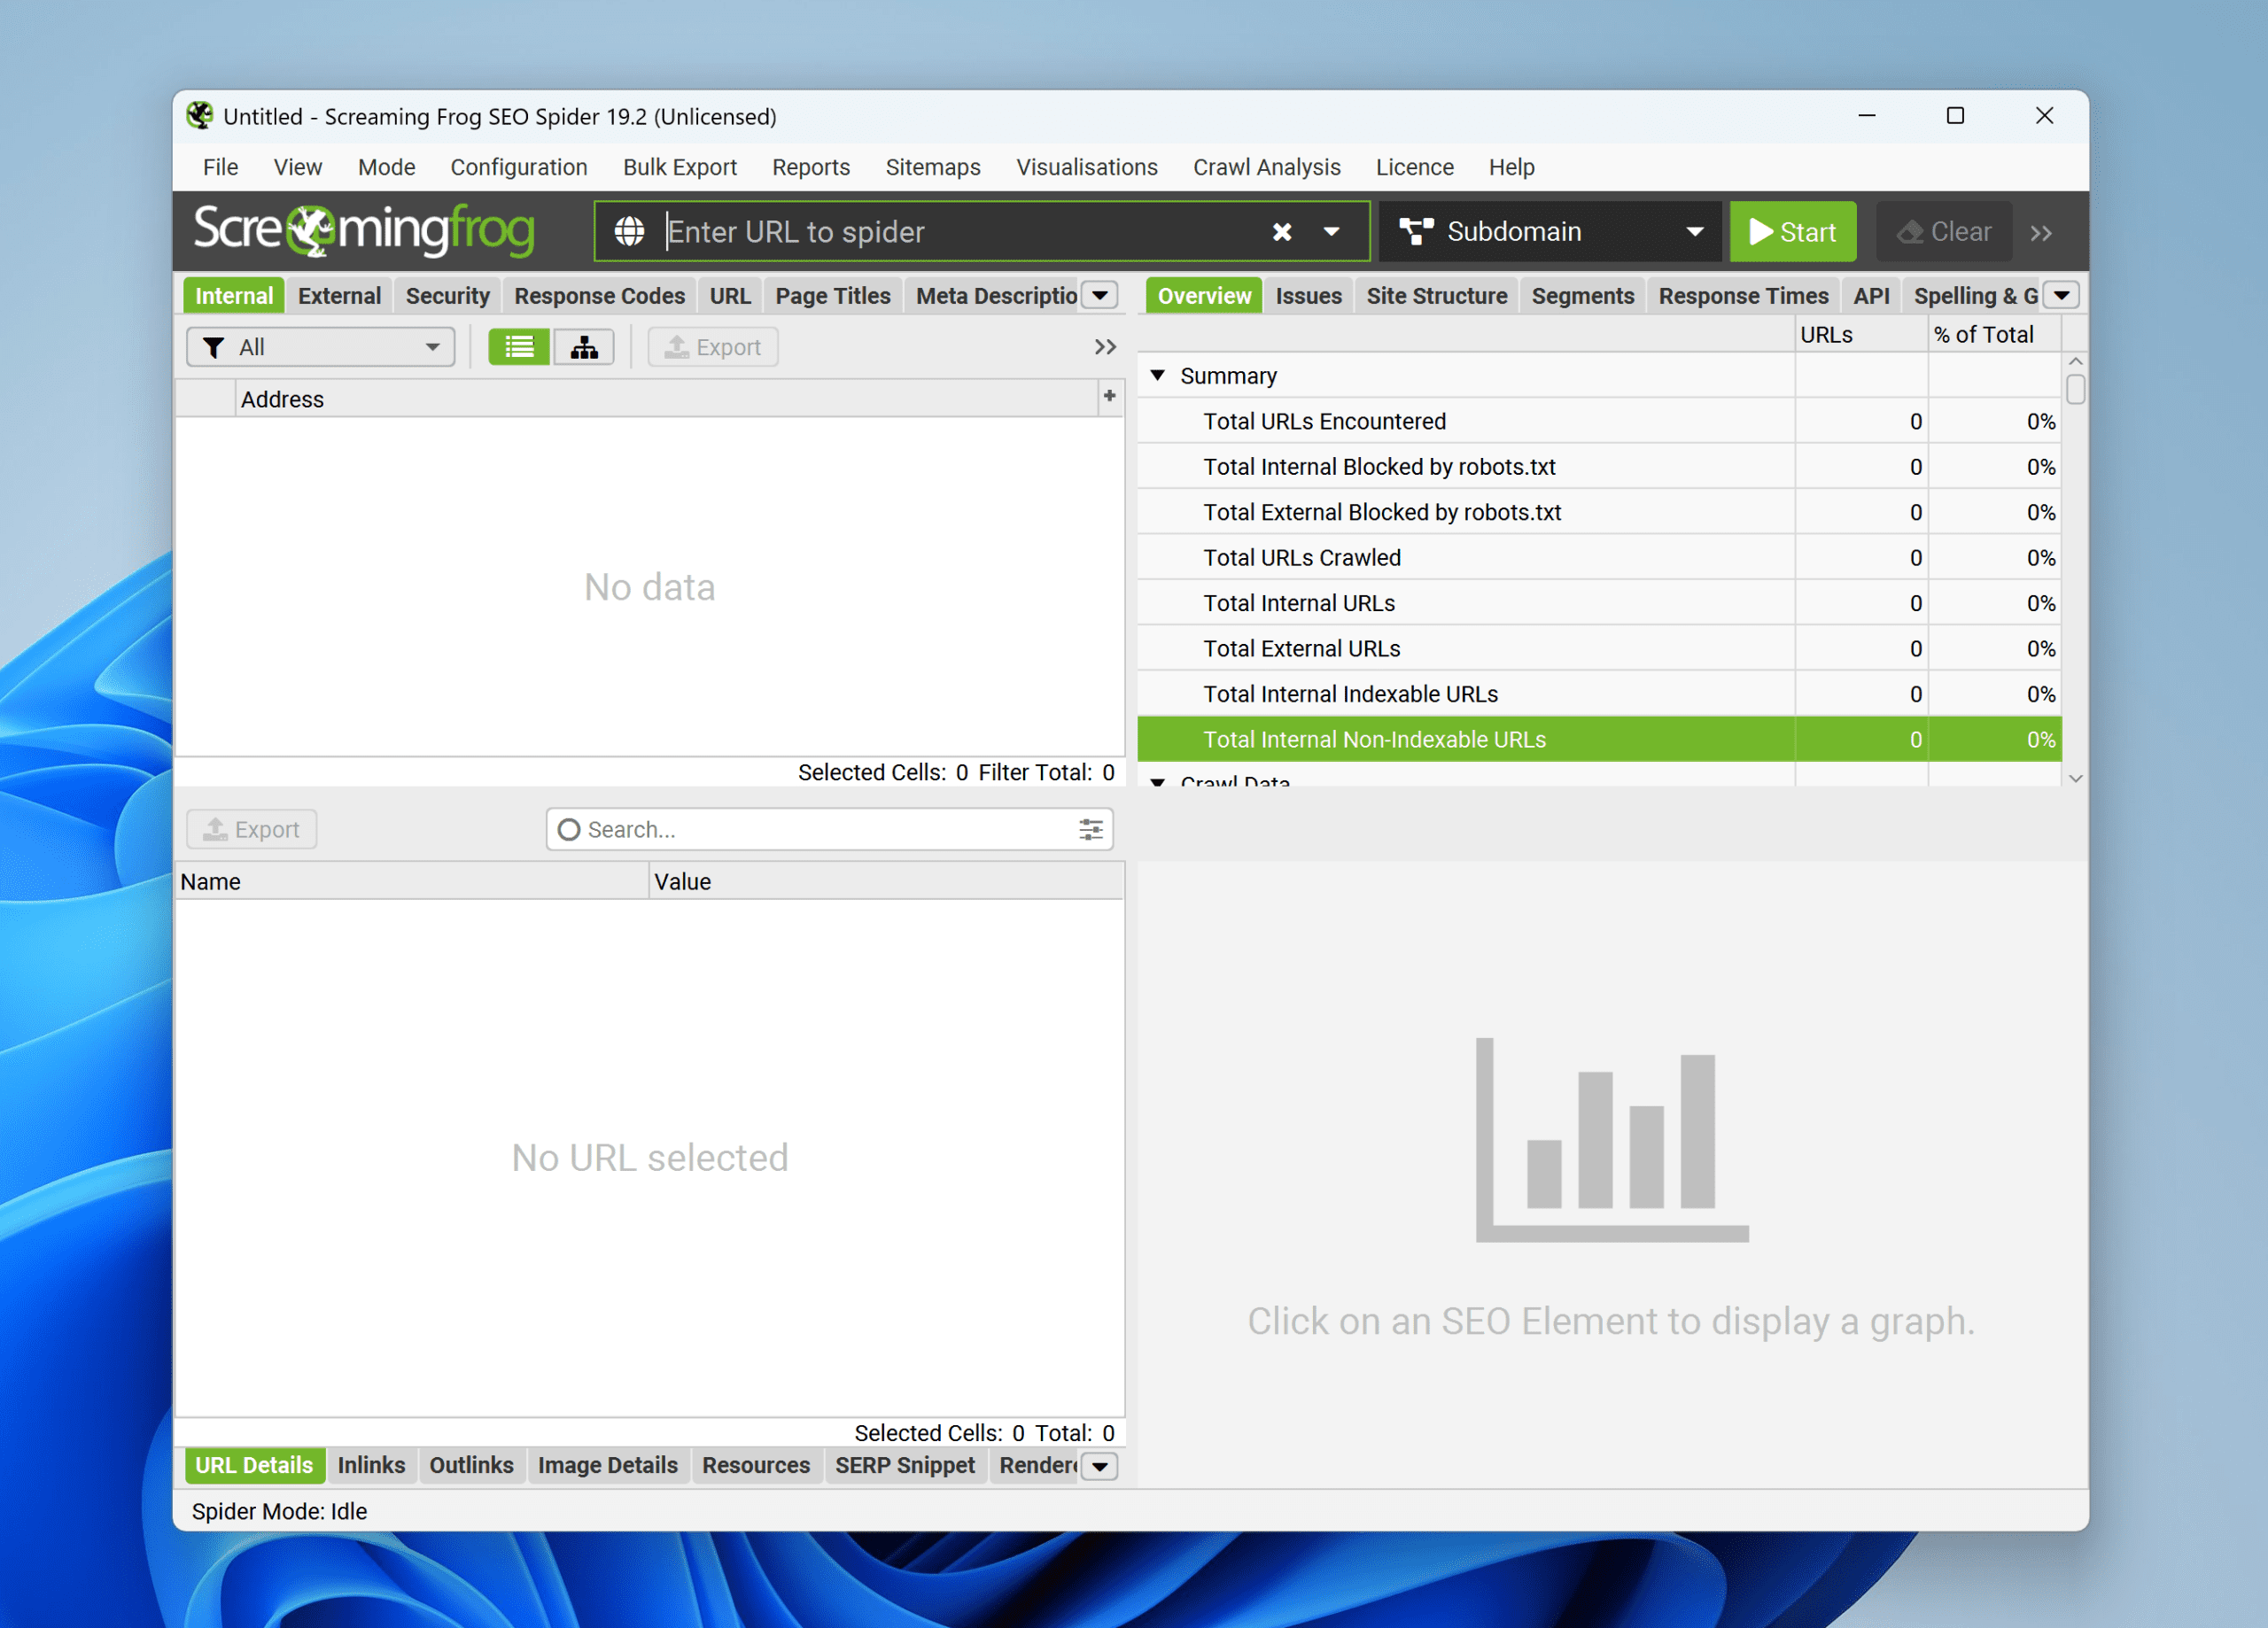Click the Screaming Frog logo
The width and height of the screenshot is (2268, 1628).
365,230
